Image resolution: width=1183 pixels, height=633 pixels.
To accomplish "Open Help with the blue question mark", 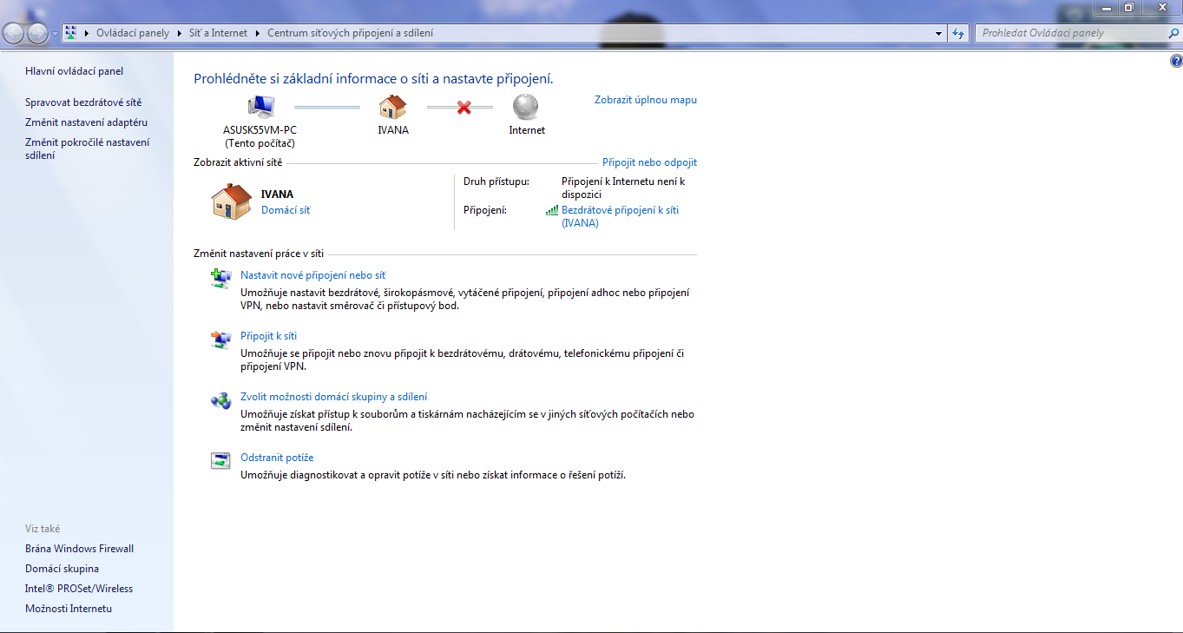I will pyautogui.click(x=1176, y=61).
